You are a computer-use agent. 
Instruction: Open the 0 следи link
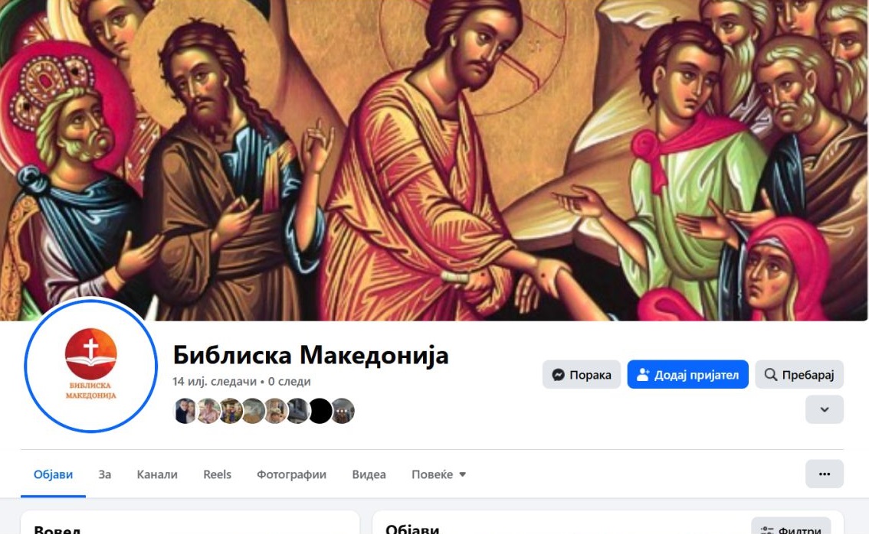pos(290,381)
